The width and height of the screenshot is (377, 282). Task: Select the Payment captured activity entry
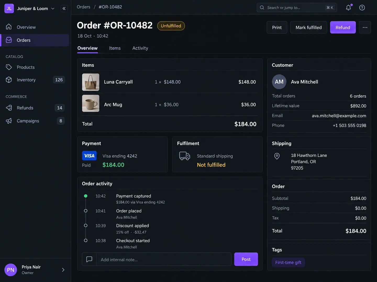pyautogui.click(x=141, y=199)
